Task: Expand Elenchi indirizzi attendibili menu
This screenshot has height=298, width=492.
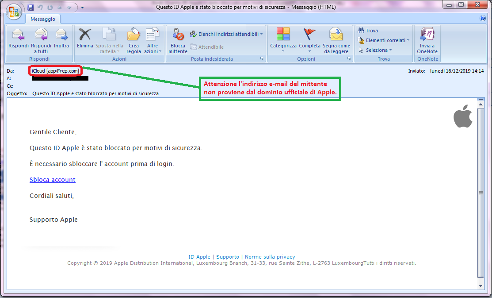Action: (226, 34)
